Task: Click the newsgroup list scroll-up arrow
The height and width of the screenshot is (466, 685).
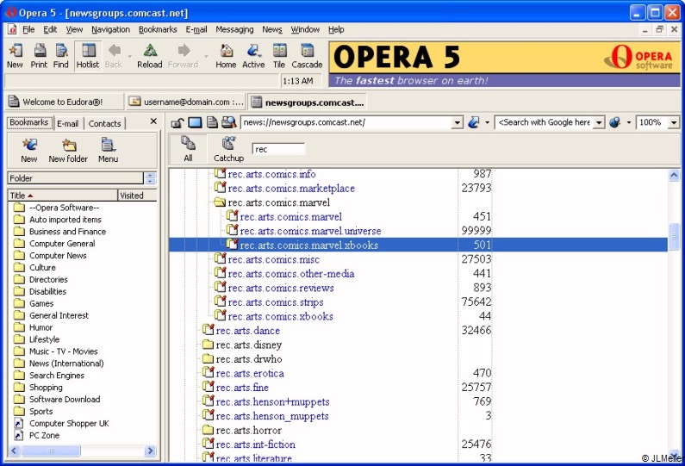Action: [674, 175]
